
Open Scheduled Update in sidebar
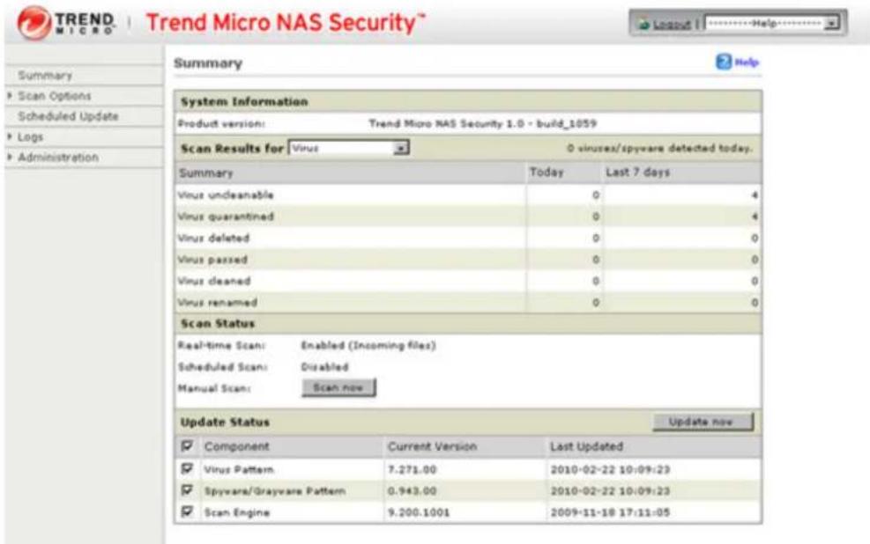68,116
